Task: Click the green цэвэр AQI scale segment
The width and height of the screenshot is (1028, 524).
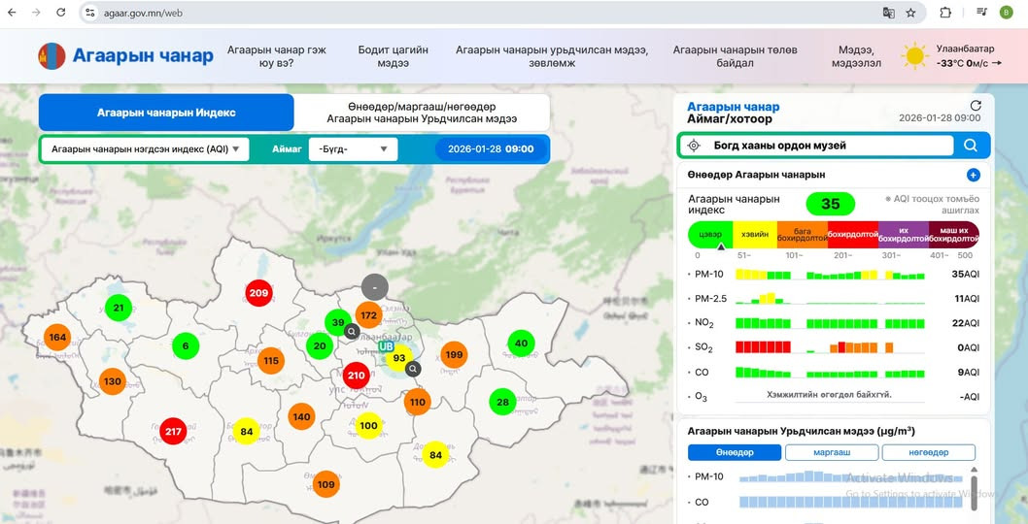Action: tap(709, 234)
